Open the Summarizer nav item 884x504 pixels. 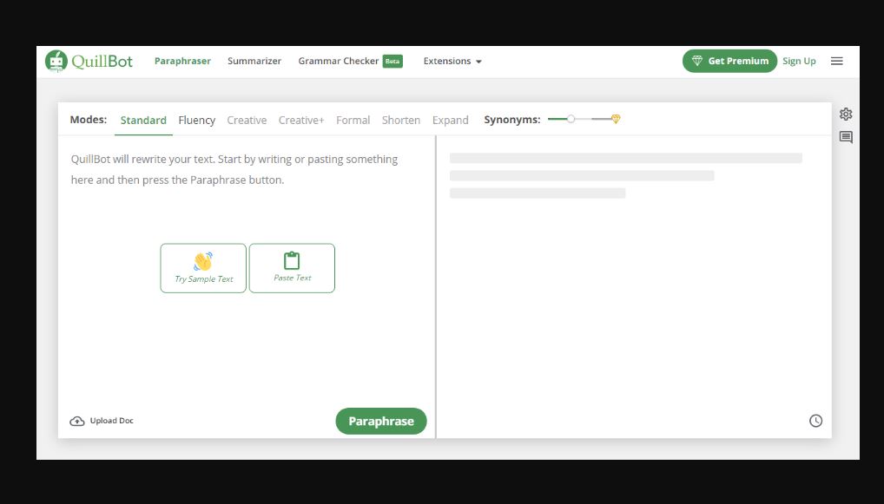[x=254, y=61]
